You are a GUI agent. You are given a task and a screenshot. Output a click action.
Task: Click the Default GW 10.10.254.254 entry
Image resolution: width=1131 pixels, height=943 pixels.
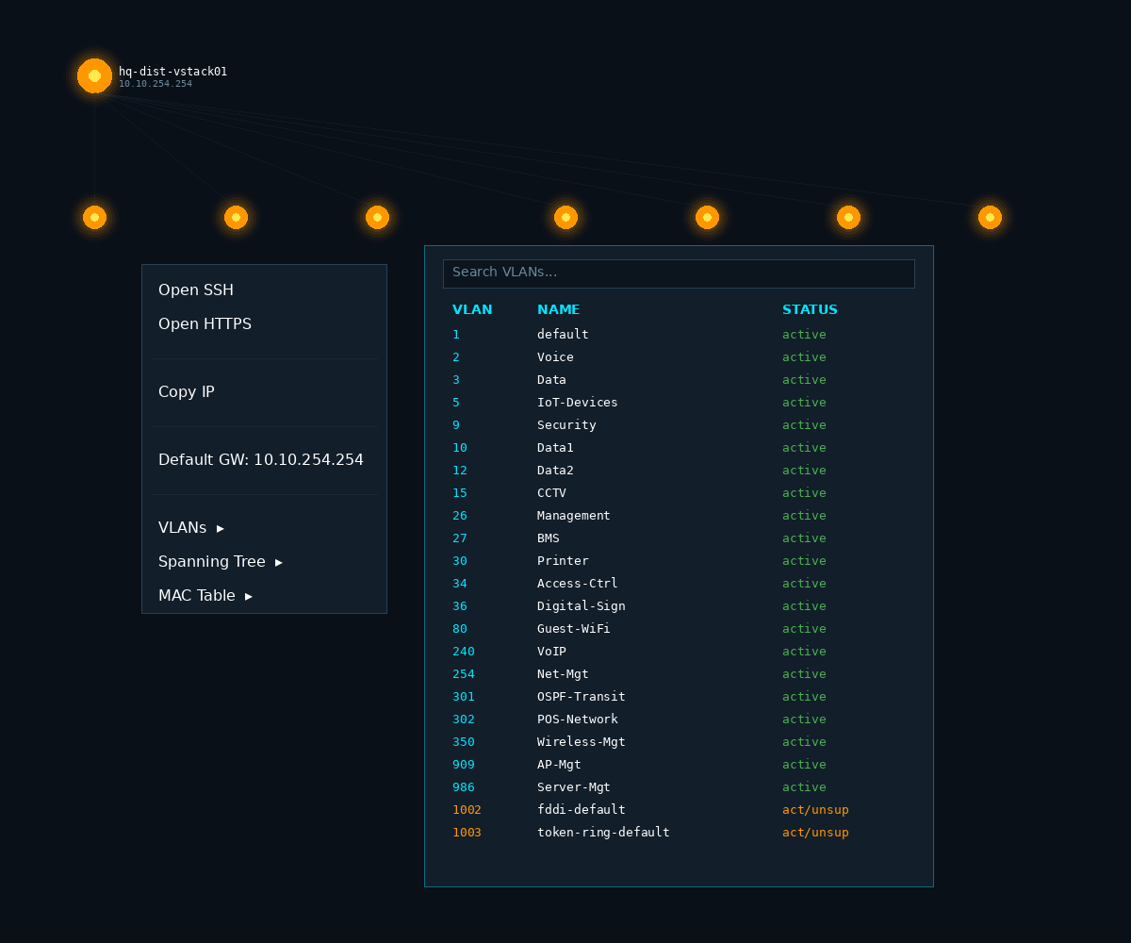pos(261,459)
